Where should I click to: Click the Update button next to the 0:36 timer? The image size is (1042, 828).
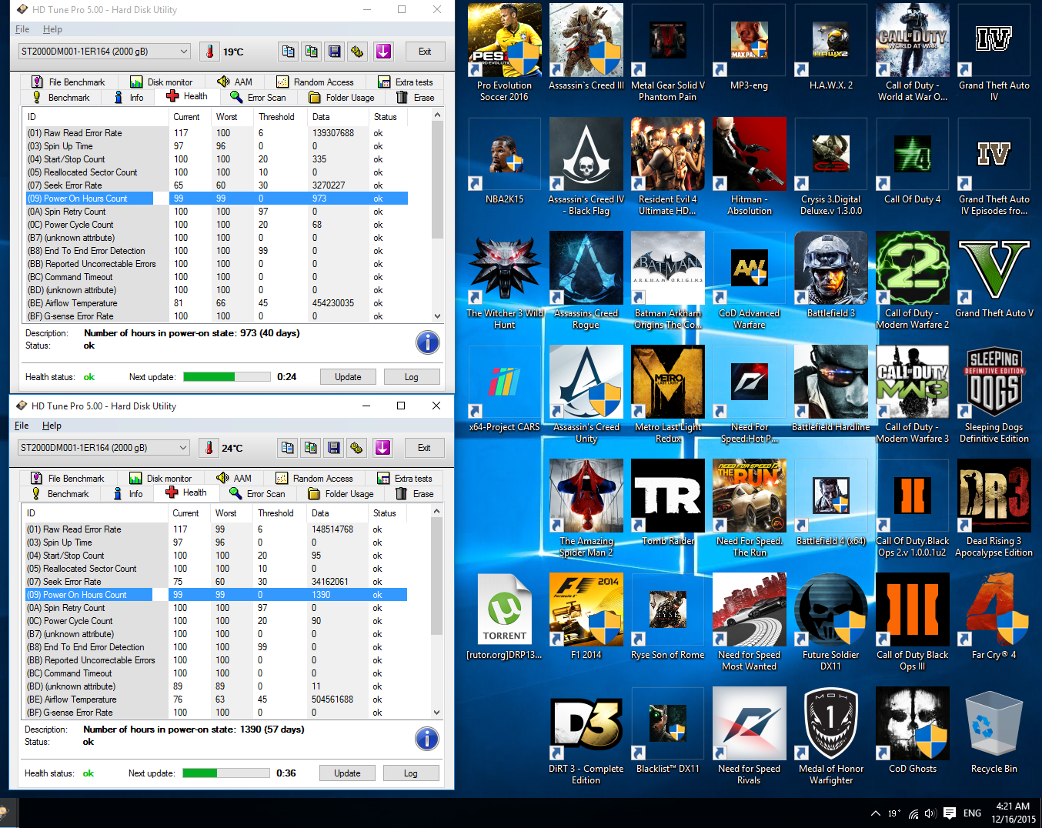[x=347, y=773]
